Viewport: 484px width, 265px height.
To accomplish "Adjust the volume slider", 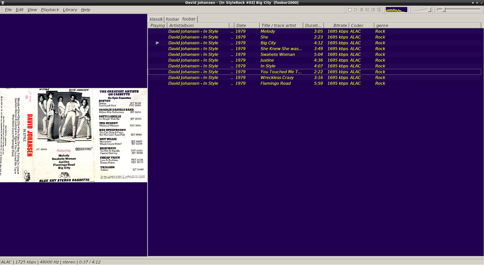I will pos(422,9).
